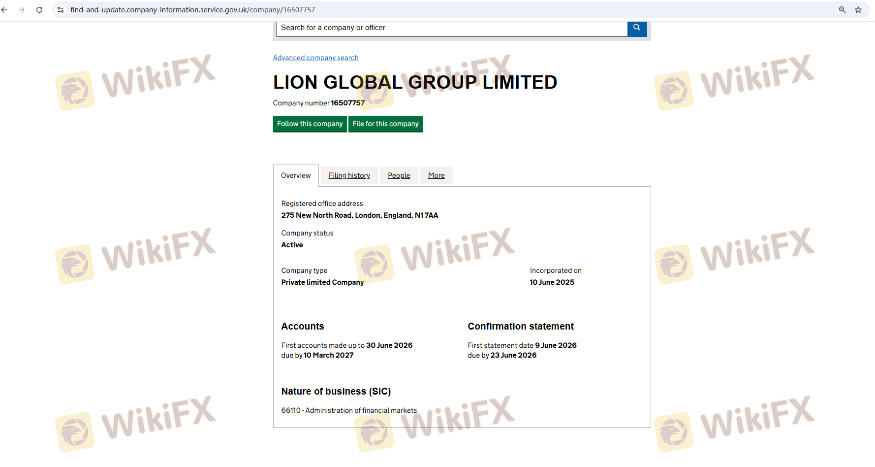
Task: Click the Follow this company button
Action: pyautogui.click(x=310, y=124)
